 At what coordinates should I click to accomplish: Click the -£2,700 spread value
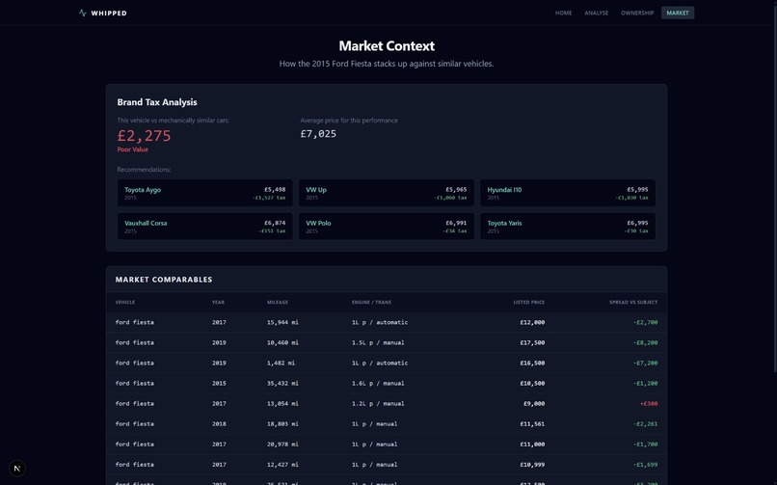click(645, 322)
